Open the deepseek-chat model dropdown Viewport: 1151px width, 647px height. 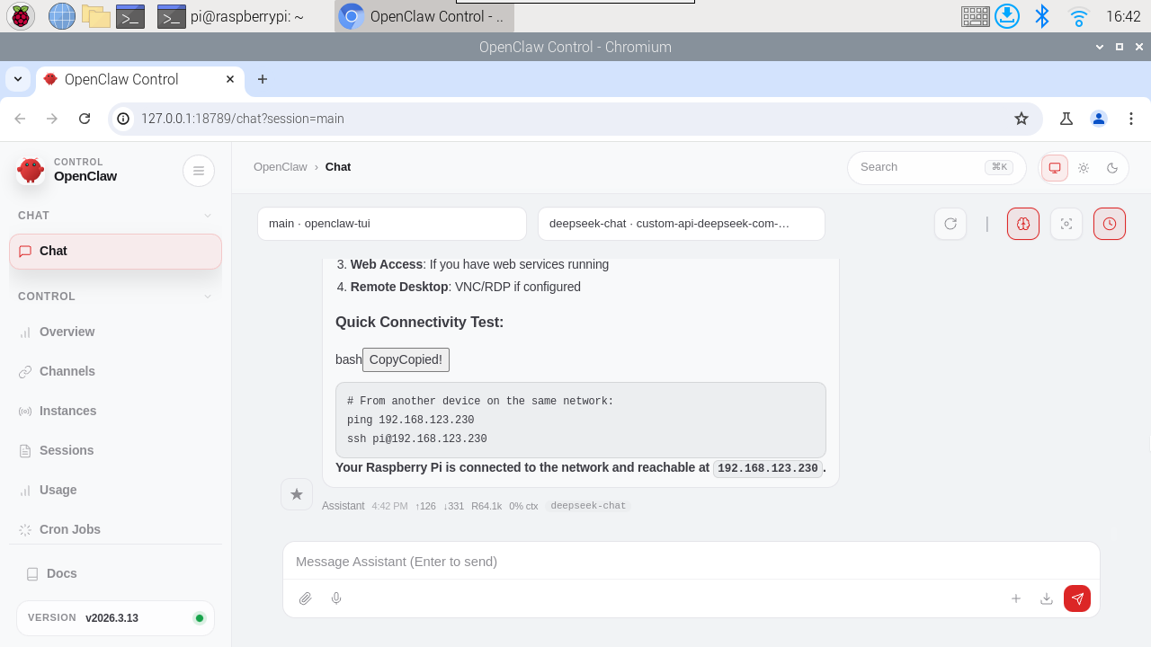pos(682,224)
